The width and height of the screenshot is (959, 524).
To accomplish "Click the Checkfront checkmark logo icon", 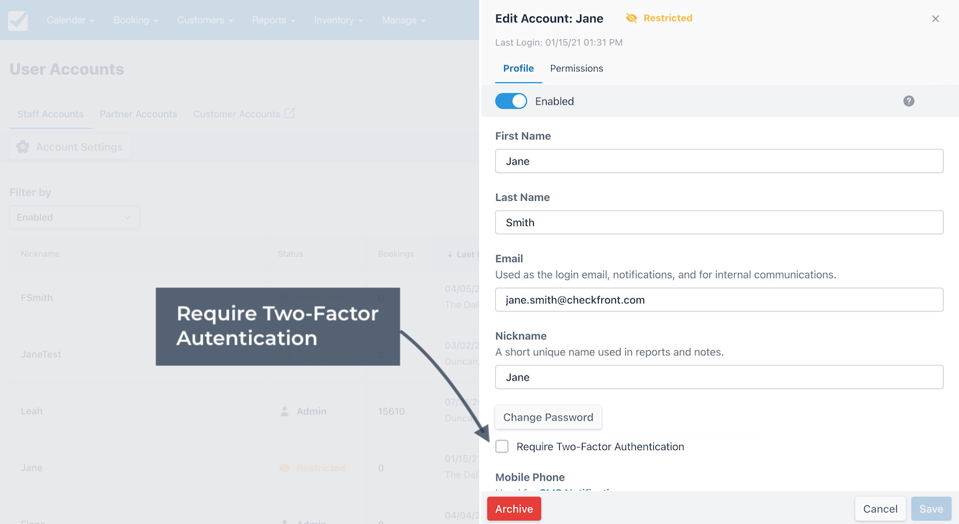I will point(17,20).
